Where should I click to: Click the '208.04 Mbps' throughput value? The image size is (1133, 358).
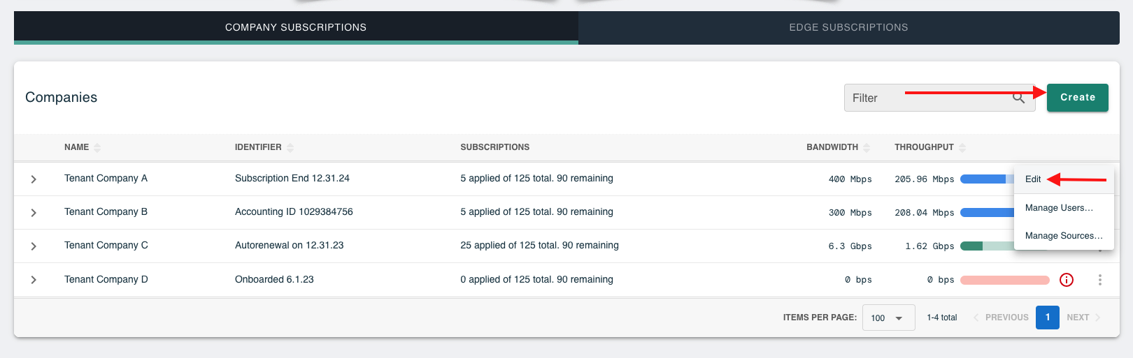tap(925, 213)
